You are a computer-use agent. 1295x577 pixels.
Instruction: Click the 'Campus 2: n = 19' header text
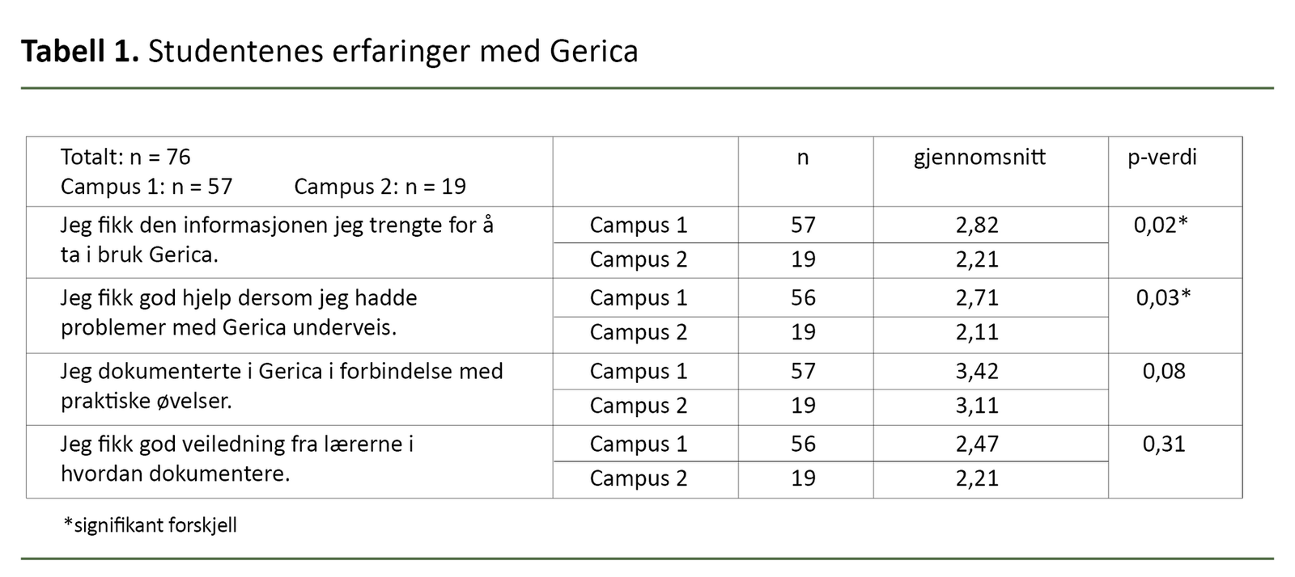tap(380, 187)
